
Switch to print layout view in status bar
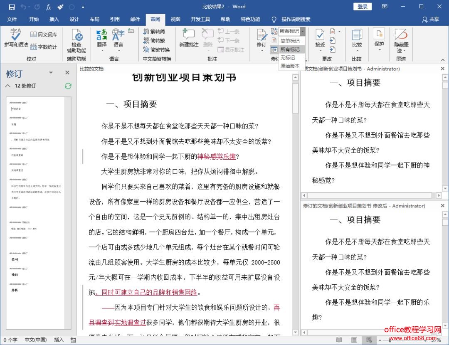click(354, 340)
